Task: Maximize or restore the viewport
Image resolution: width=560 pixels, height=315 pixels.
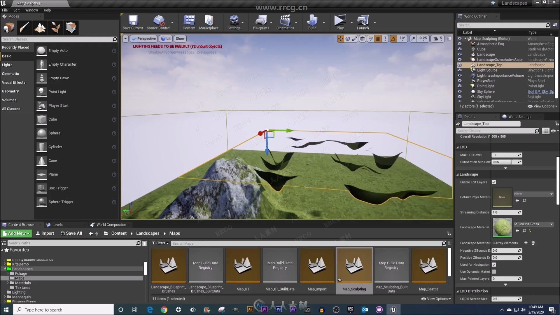Action: click(449, 38)
